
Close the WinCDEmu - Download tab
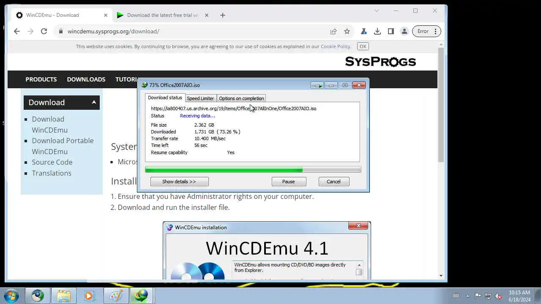(x=106, y=15)
